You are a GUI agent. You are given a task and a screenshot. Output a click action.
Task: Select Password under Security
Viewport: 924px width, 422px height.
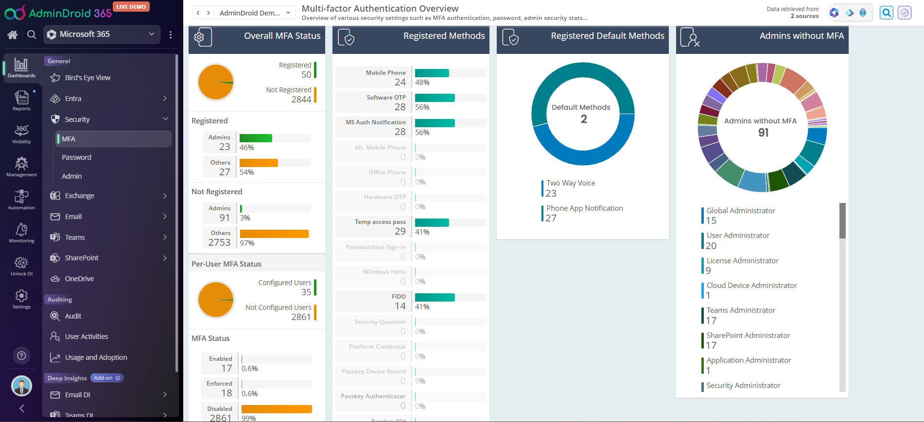(77, 157)
